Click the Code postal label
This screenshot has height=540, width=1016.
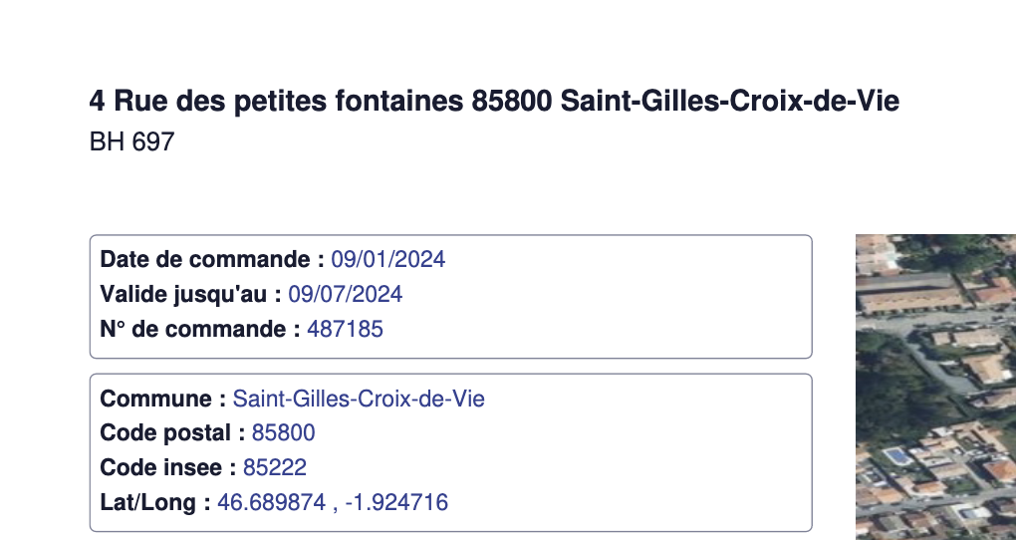[x=172, y=432]
